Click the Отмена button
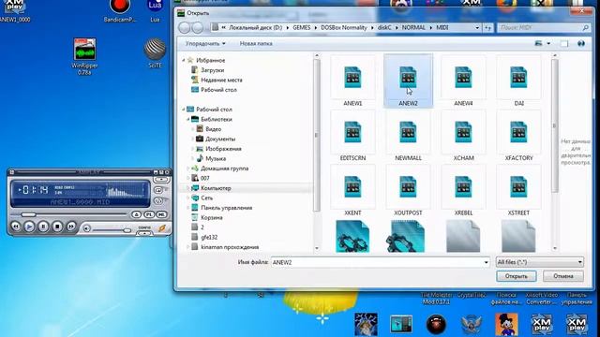 [x=563, y=276]
